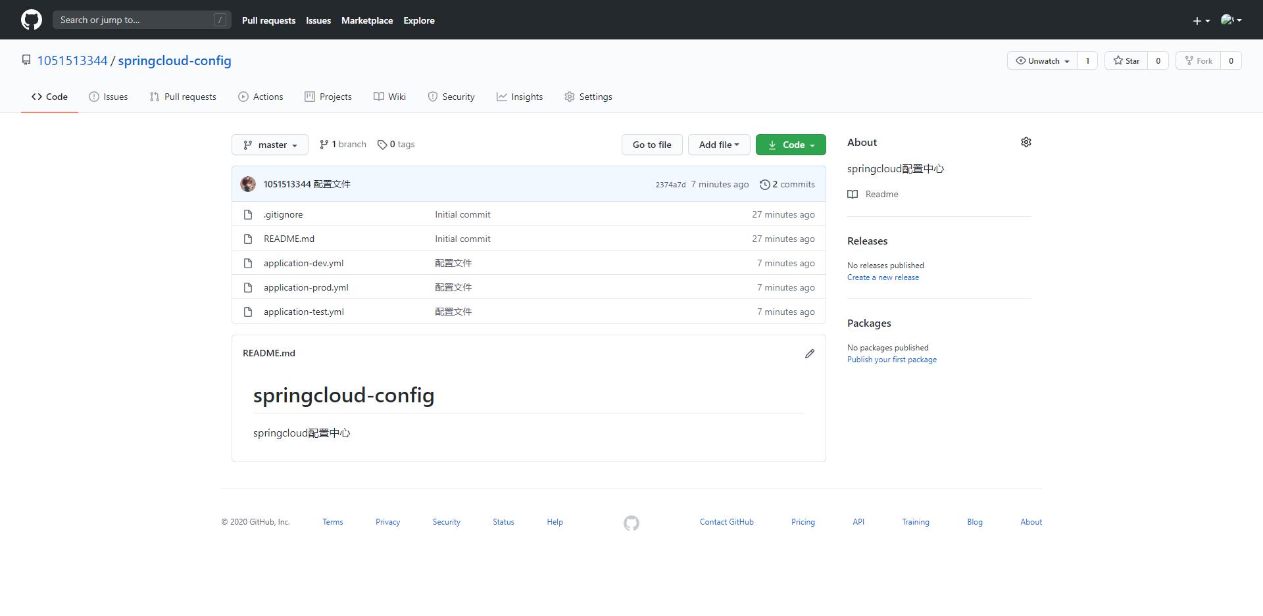The width and height of the screenshot is (1263, 616).
Task: Open owner profile 1051513344 in breadcrumb
Action: pos(72,60)
